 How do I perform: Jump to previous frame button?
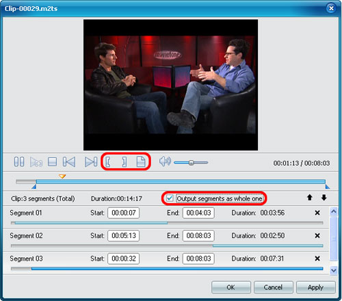click(69, 162)
